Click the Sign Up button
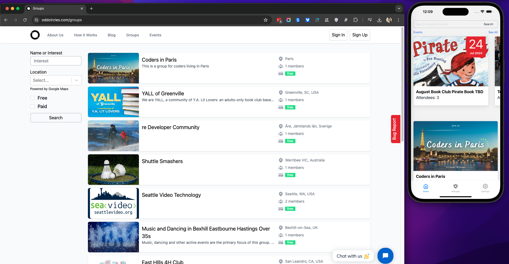This screenshot has width=509, height=264. pyautogui.click(x=360, y=35)
